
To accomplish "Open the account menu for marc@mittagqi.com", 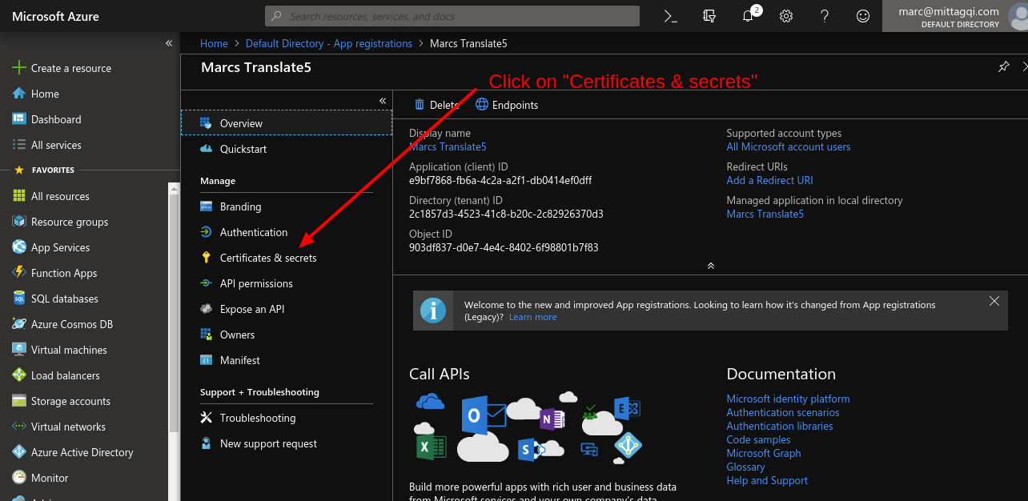I will tap(954, 16).
